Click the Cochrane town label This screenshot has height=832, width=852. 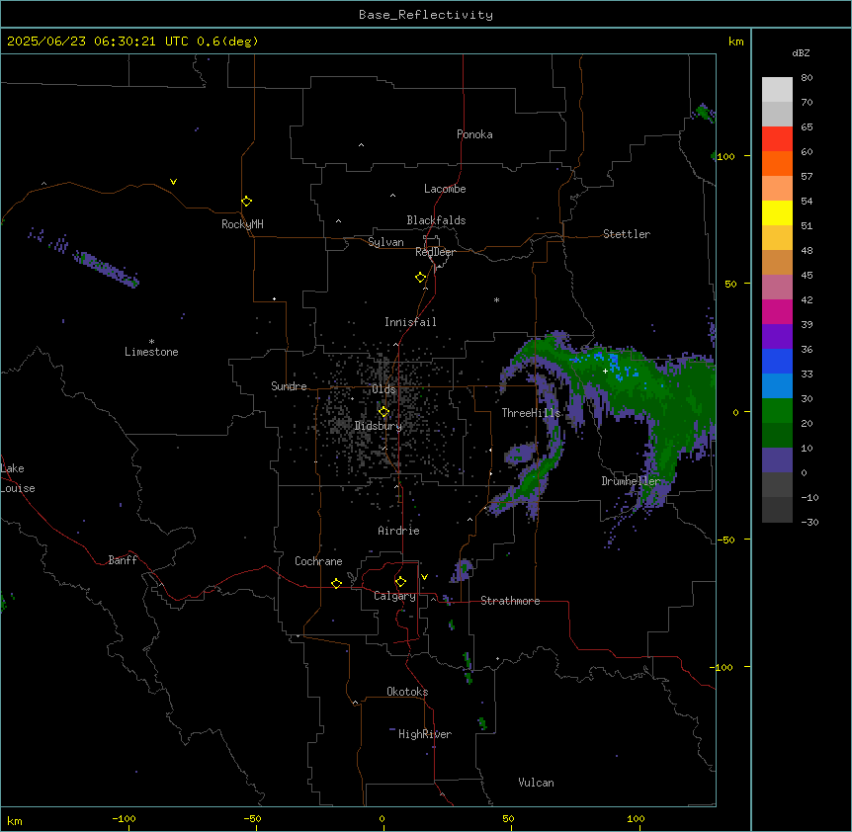pos(318,561)
